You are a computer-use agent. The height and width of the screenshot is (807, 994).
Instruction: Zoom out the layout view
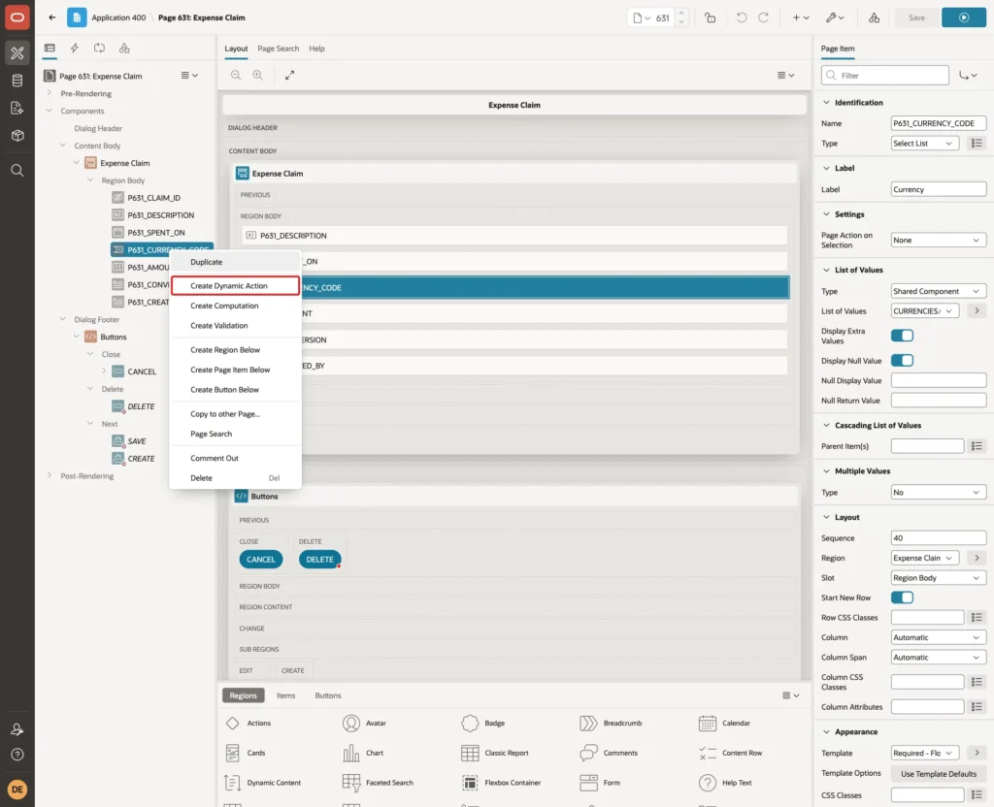tap(236, 75)
